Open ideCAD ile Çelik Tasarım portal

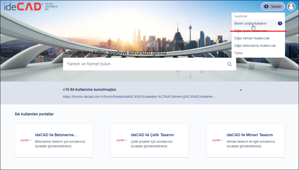pos(152,135)
